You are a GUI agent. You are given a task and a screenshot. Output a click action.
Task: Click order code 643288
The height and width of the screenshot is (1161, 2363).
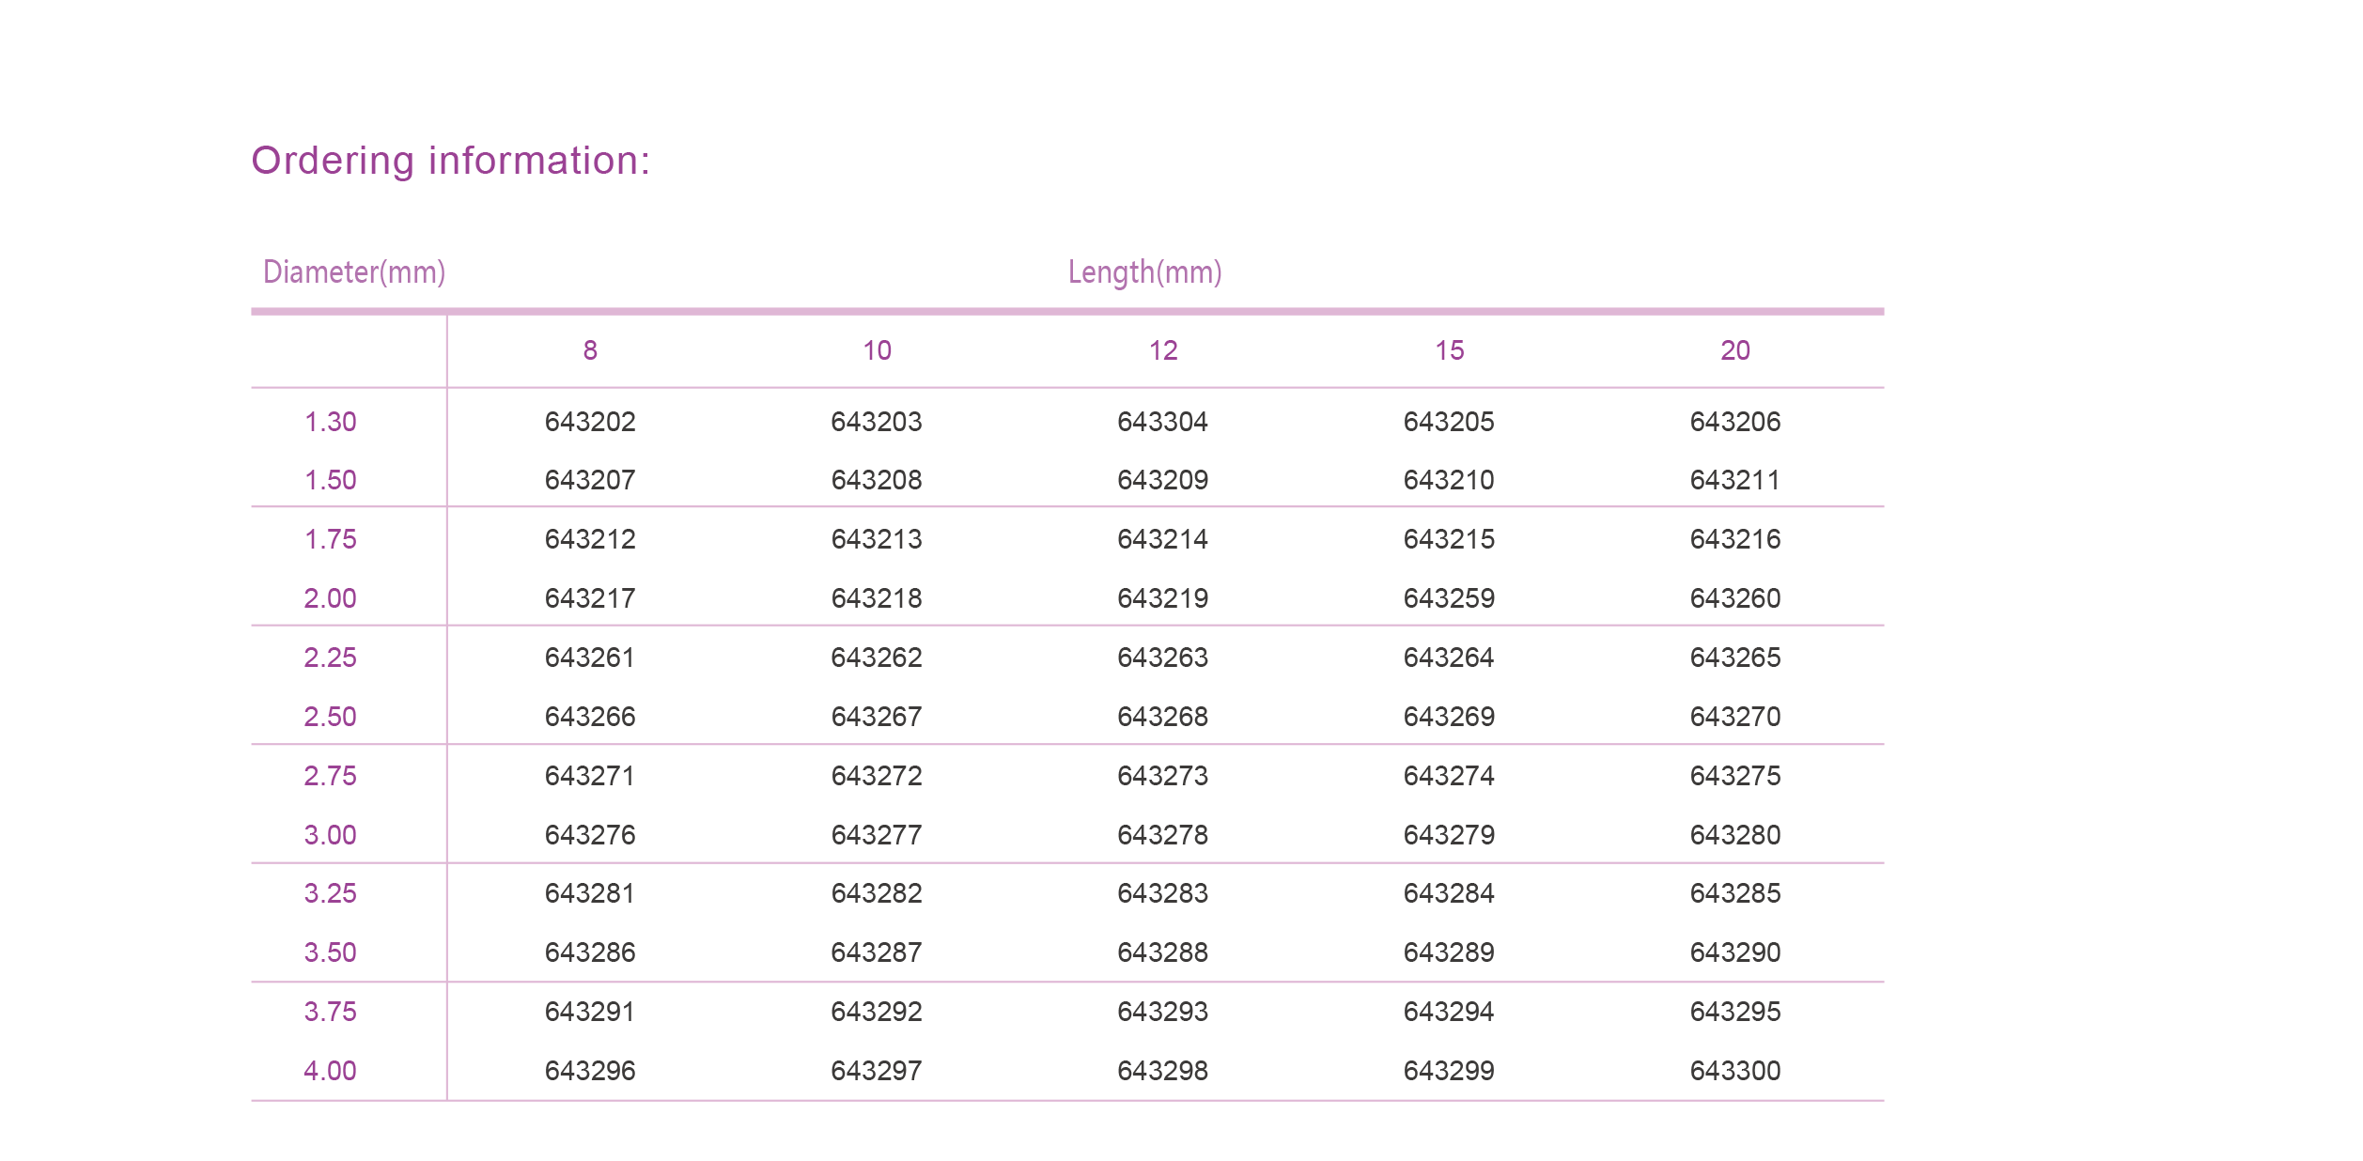(x=1162, y=952)
